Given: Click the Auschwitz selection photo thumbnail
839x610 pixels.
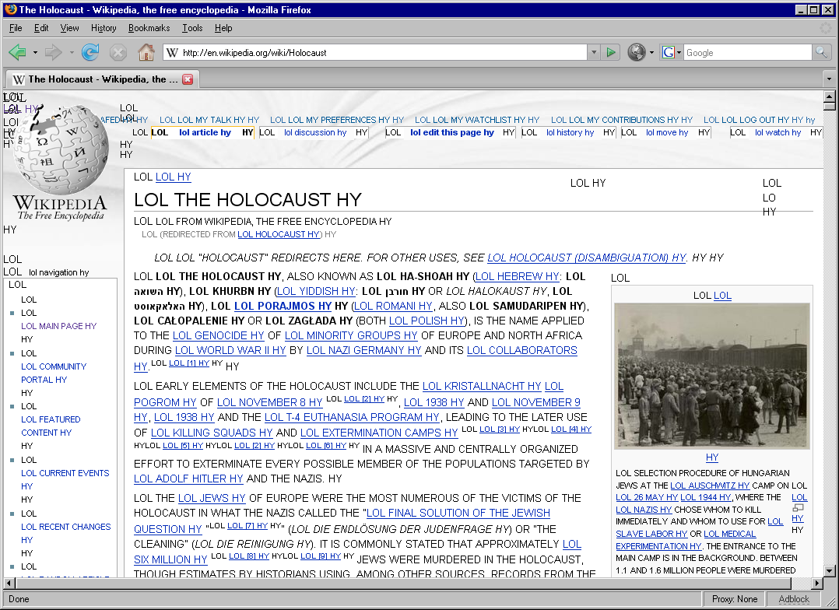Looking at the screenshot, I should [x=711, y=376].
